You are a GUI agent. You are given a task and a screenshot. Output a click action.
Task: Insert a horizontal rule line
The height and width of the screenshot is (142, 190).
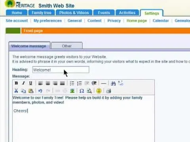[x=104, y=83]
